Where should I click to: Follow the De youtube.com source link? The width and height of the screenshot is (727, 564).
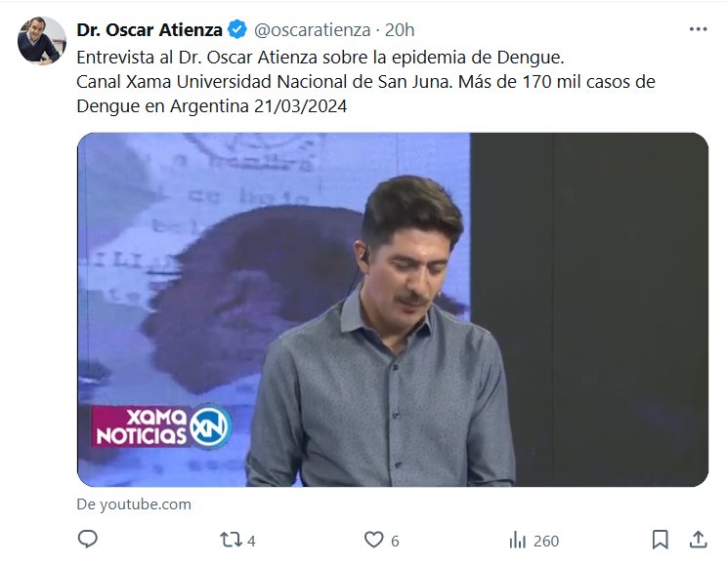[134, 504]
